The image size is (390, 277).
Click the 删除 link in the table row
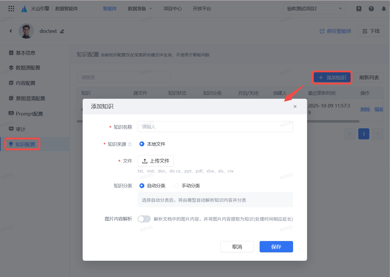[365, 109]
